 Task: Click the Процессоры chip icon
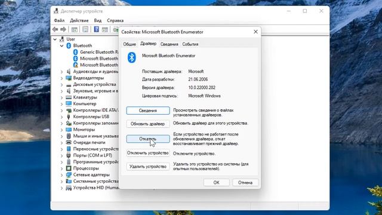click(69, 168)
